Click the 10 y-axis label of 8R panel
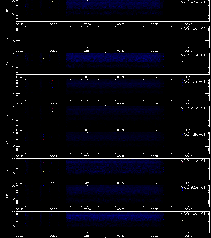This screenshot has height=238, width=211. point(14,199)
